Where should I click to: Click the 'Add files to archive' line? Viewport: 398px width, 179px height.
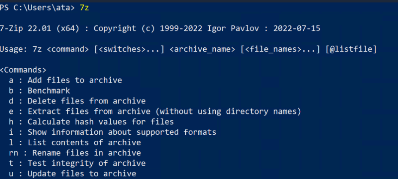coord(75,80)
